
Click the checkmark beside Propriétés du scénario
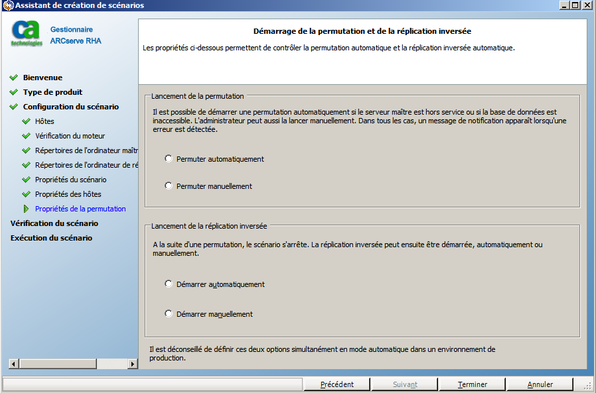[x=27, y=180]
